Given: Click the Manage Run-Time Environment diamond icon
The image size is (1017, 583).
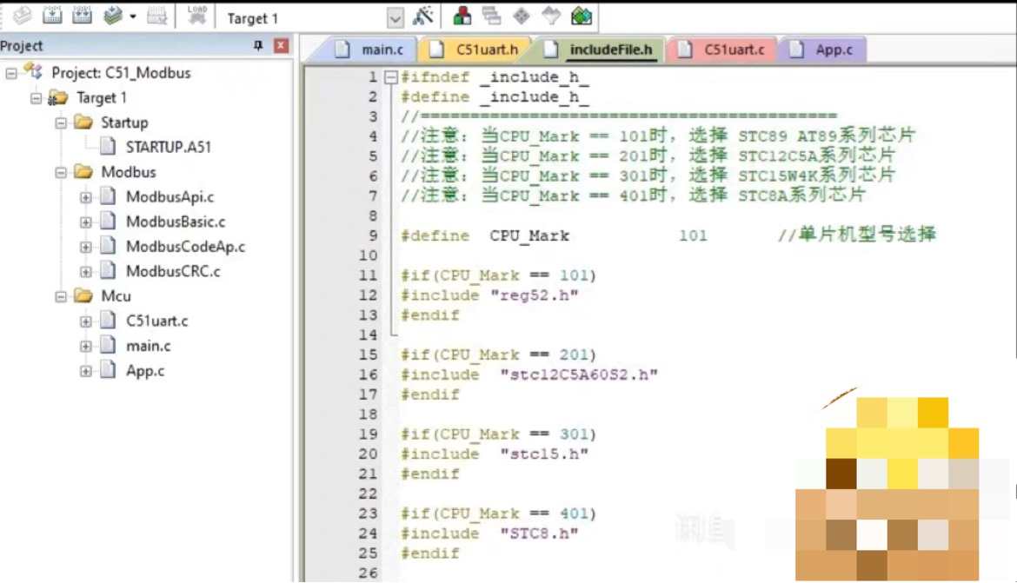Looking at the screenshot, I should [522, 16].
